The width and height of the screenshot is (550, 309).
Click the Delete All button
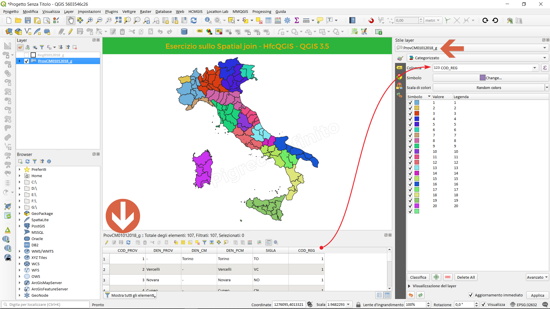tap(466, 277)
